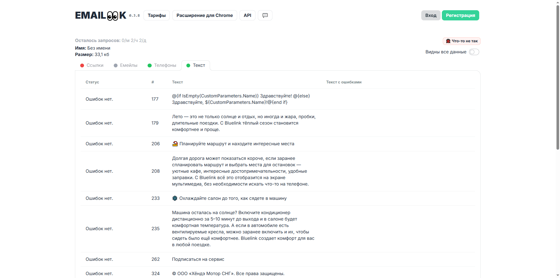Click the bug report 'Что-то не так' button
The height and width of the screenshot is (278, 560).
462,41
